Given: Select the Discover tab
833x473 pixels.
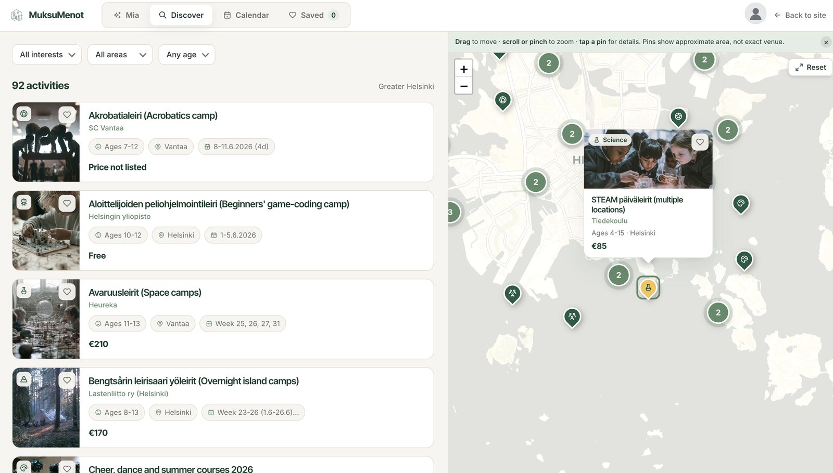Looking at the screenshot, I should pyautogui.click(x=181, y=15).
